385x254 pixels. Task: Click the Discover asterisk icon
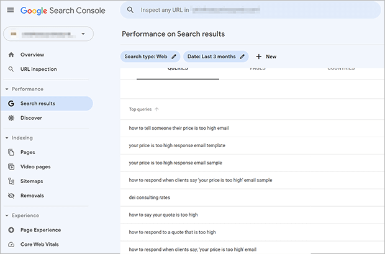[11, 117]
